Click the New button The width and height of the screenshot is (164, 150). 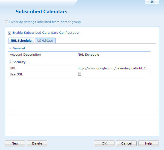tap(15, 143)
